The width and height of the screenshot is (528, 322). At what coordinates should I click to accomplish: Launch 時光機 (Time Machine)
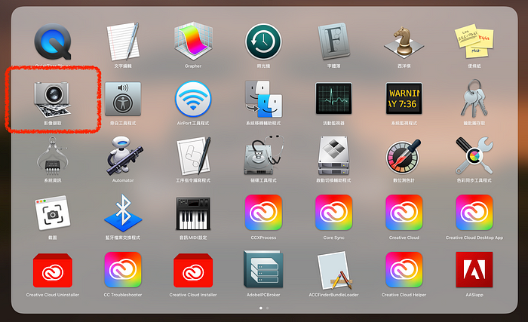(263, 41)
